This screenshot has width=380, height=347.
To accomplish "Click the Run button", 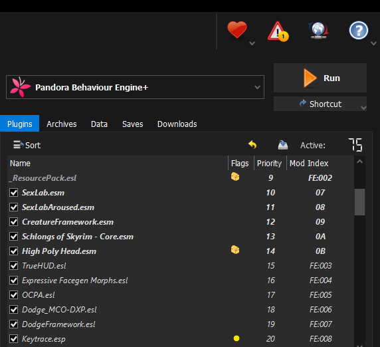I will [x=320, y=78].
